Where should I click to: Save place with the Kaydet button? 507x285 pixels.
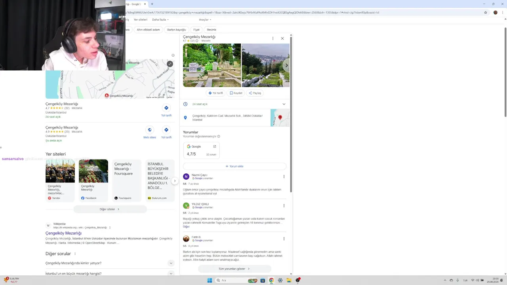click(x=236, y=93)
